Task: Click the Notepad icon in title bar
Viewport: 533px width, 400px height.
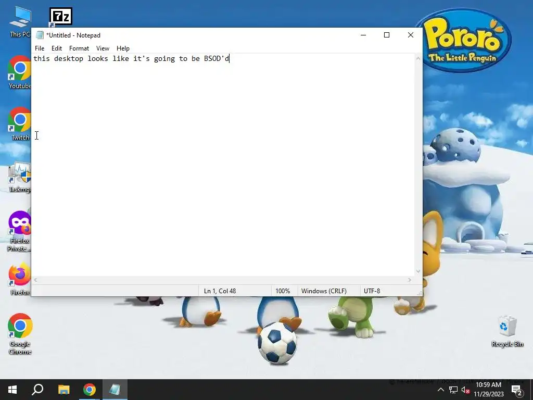Action: pyautogui.click(x=40, y=35)
